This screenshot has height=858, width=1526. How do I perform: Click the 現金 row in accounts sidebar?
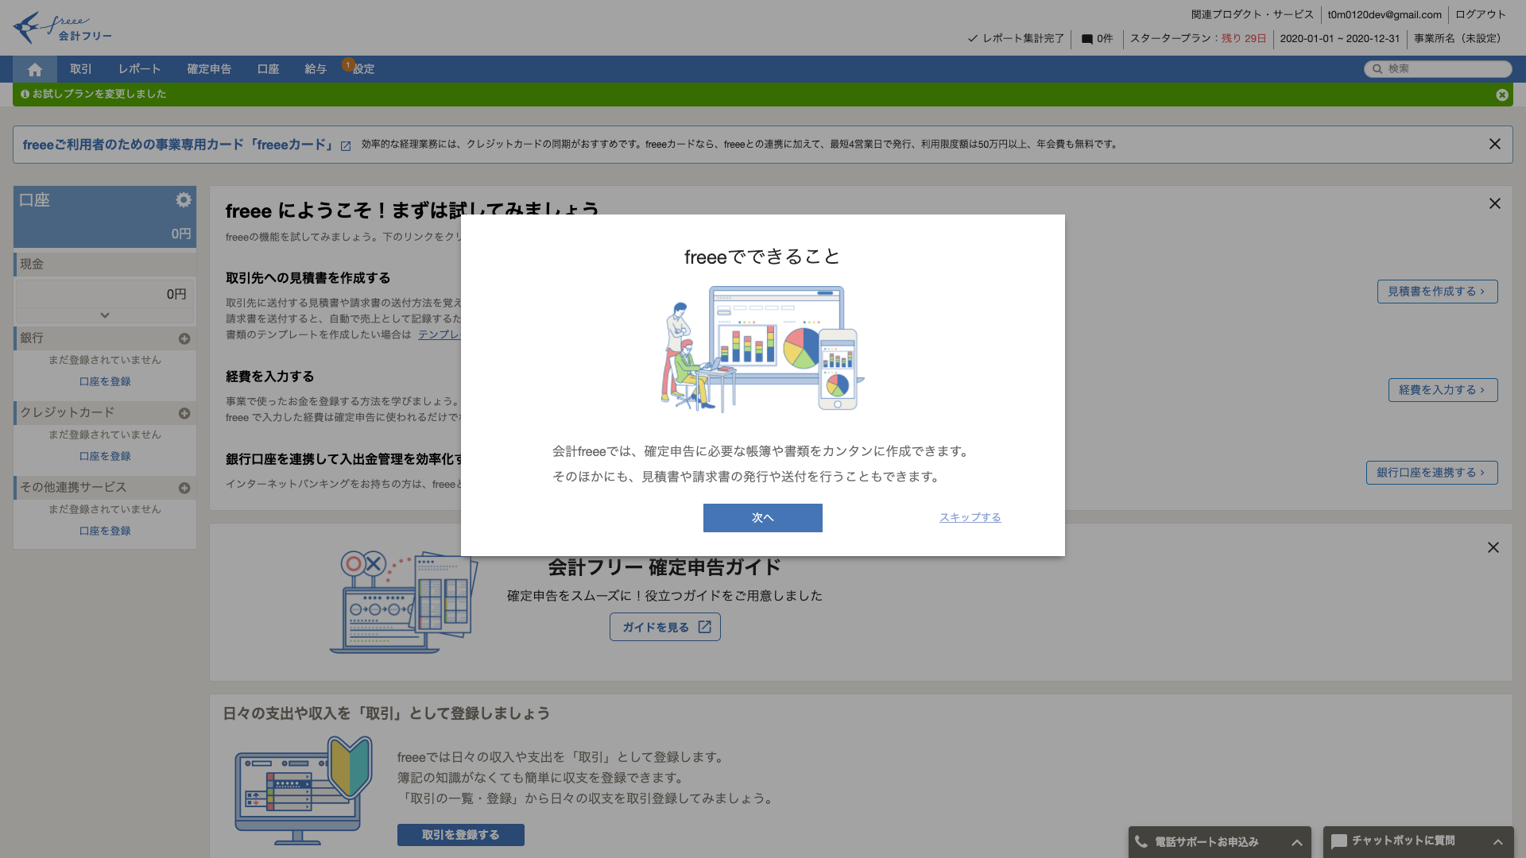[105, 264]
